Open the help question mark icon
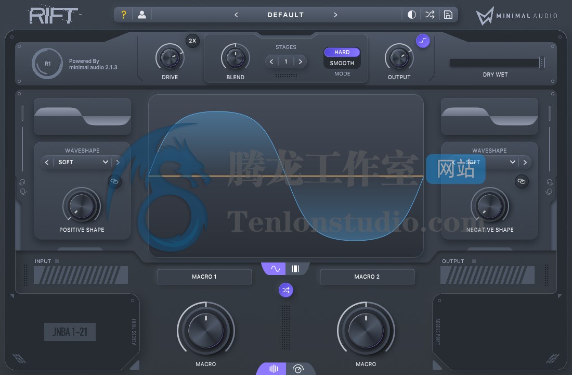This screenshot has width=572, height=375. pos(124,15)
